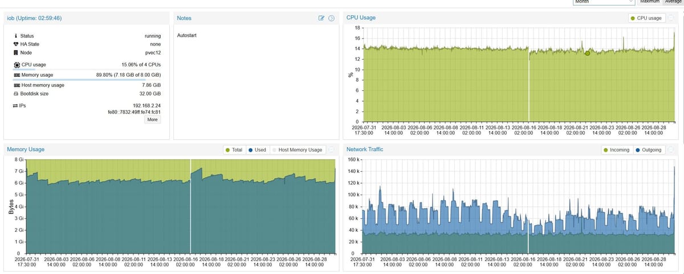Click the edit Notes pencil icon
684x274 pixels.
coord(321,18)
